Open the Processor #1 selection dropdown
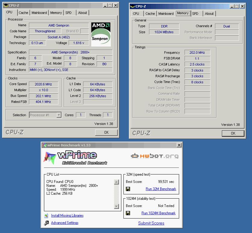Viewport: 252px width, 233px height. click(x=59, y=115)
